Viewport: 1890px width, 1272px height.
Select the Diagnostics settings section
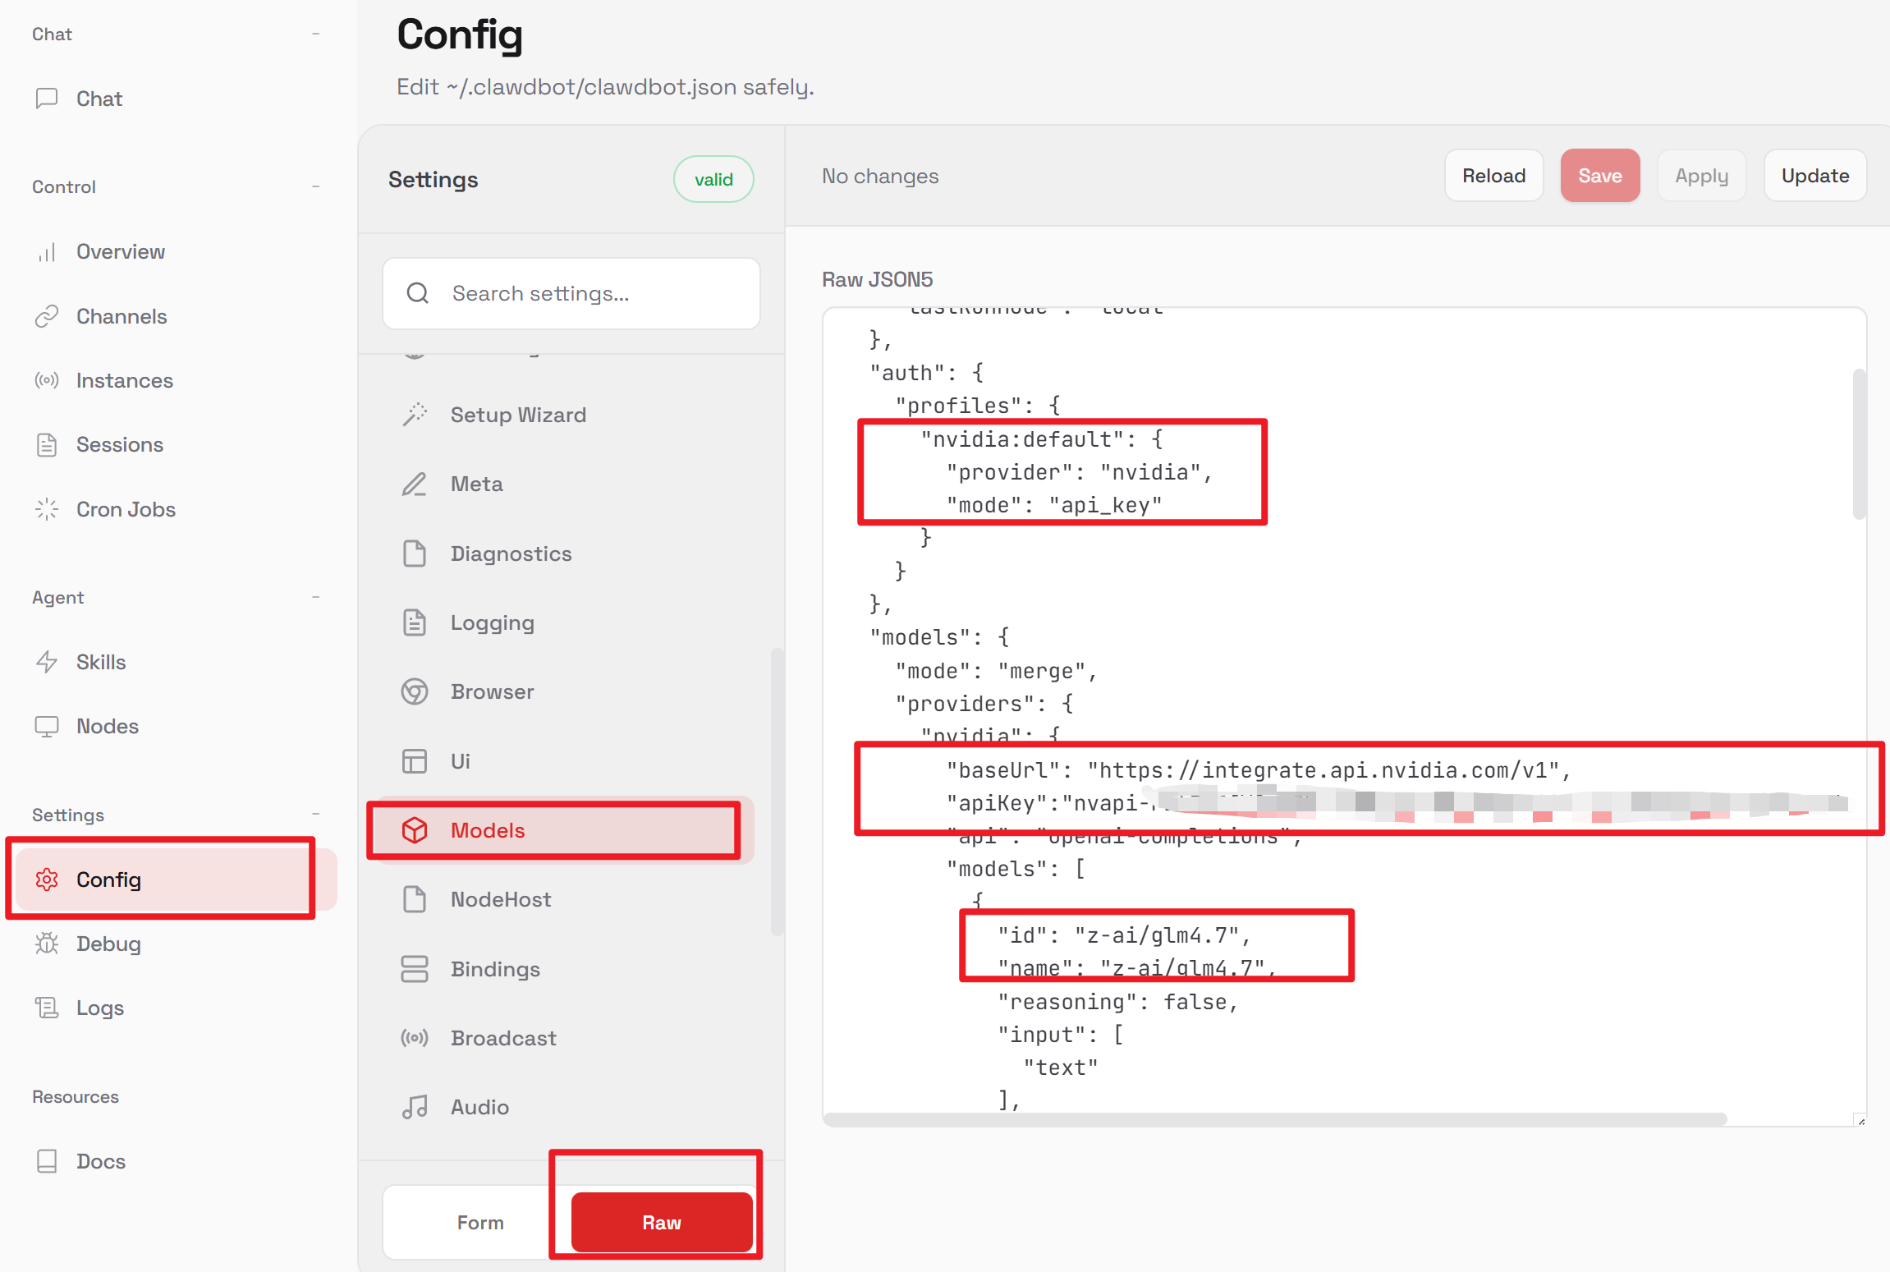562,553
